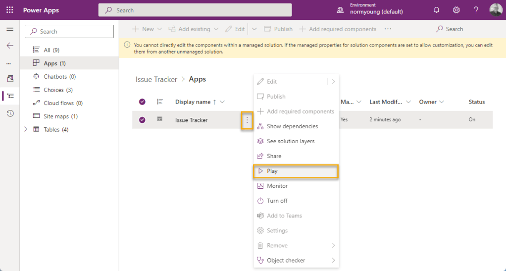Click the Publish toolbar button
The image size is (506, 271).
pos(278,29)
